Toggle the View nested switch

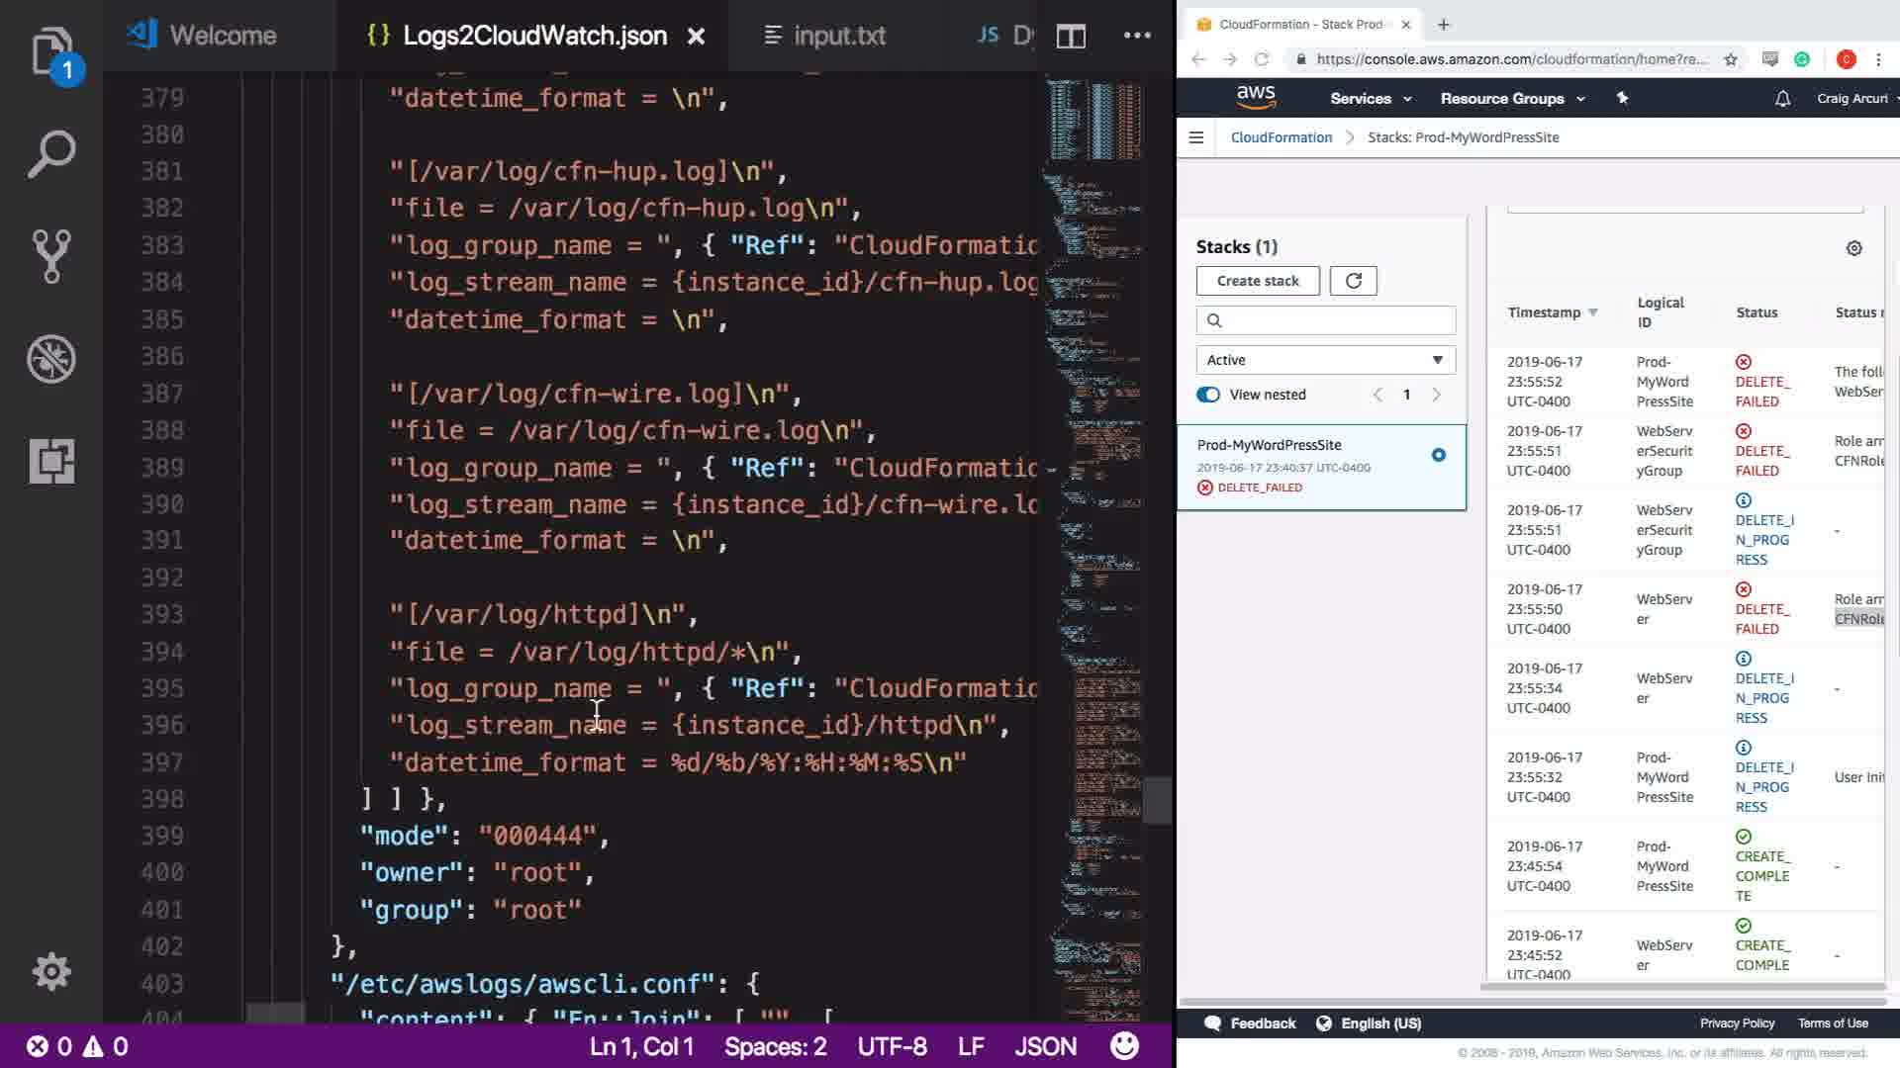(x=1208, y=395)
